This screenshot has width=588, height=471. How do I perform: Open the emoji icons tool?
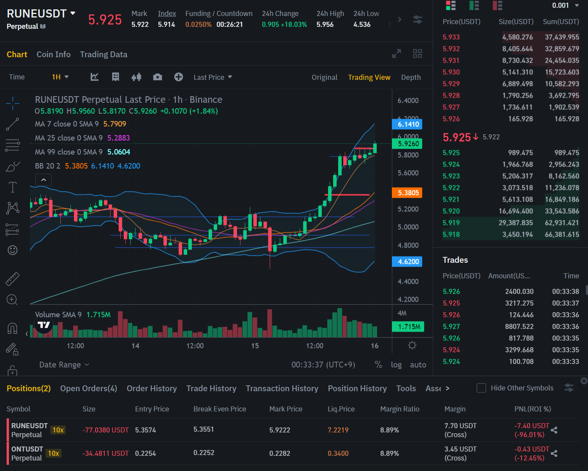coord(12,250)
